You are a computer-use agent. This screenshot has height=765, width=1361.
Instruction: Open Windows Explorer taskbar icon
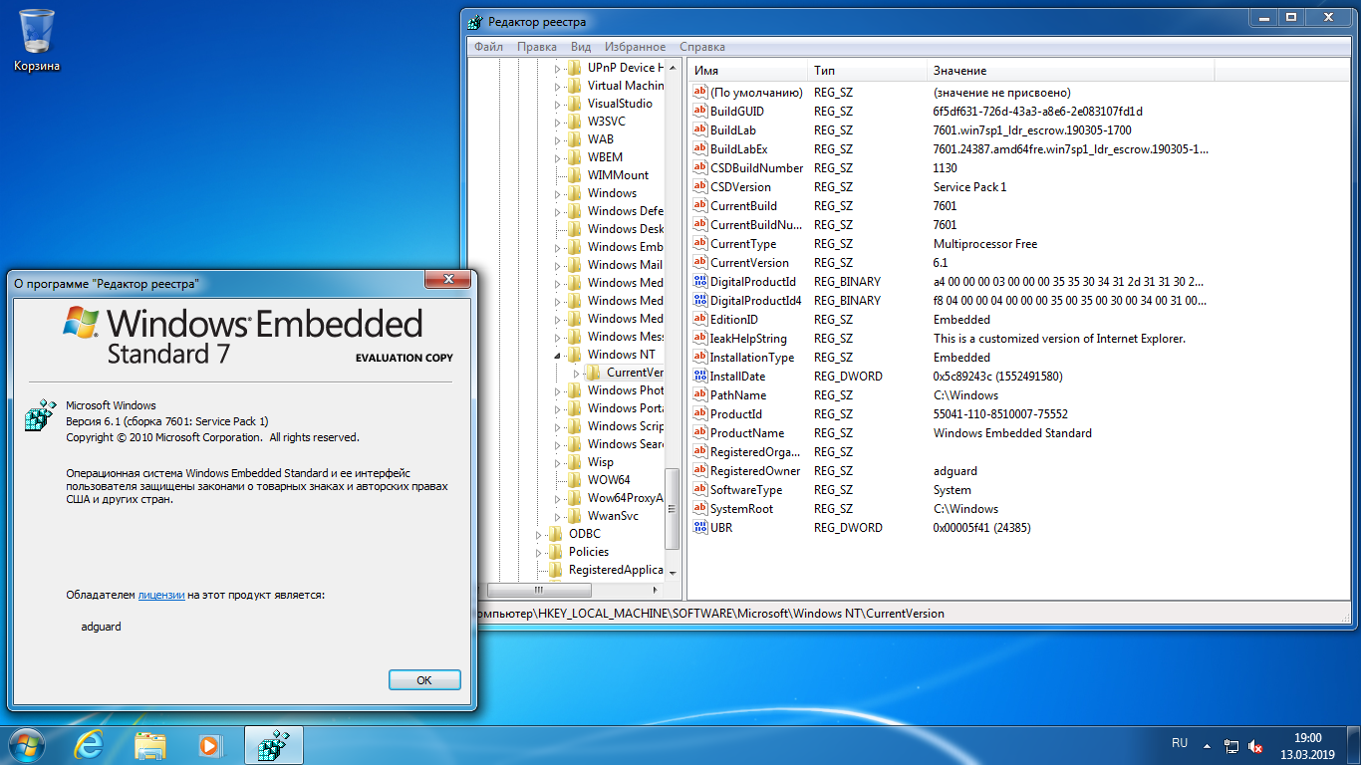pyautogui.click(x=150, y=744)
